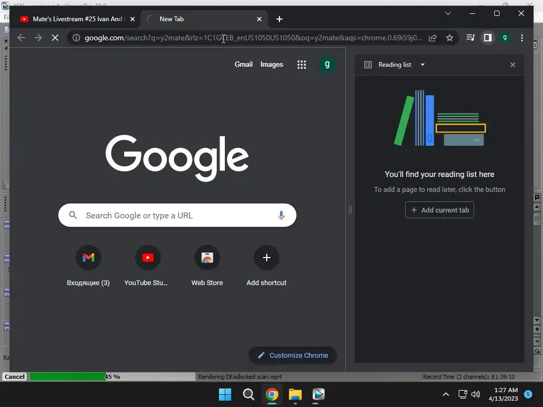Click Add current tab button

tap(440, 210)
